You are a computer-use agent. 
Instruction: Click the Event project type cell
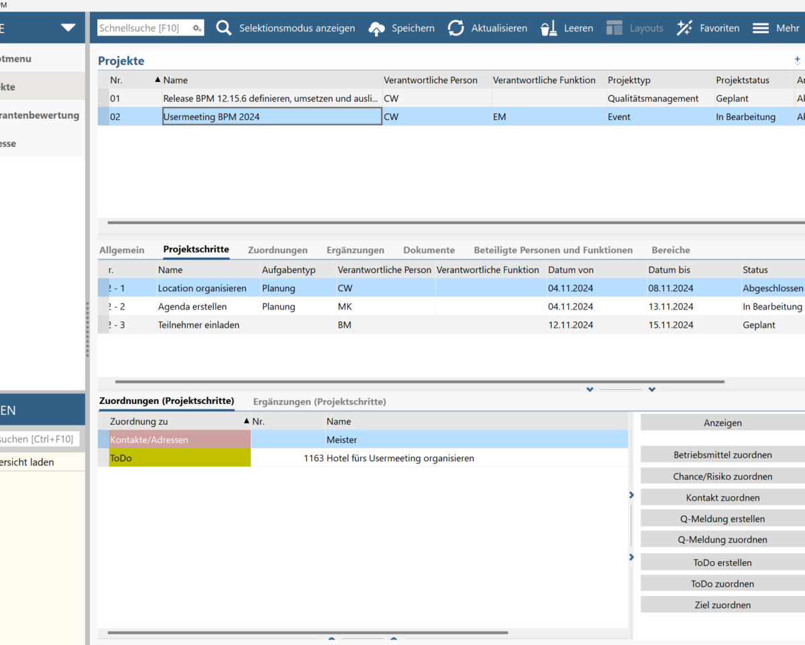coord(660,117)
